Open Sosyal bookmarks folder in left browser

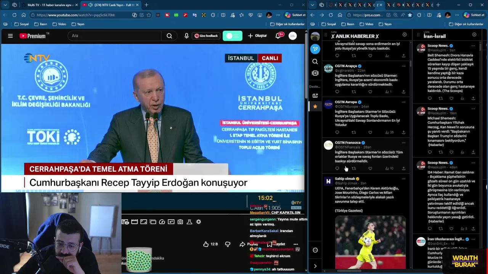pyautogui.click(x=21, y=24)
